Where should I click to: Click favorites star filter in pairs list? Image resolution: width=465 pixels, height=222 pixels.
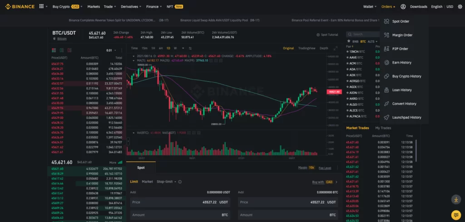[x=349, y=41]
